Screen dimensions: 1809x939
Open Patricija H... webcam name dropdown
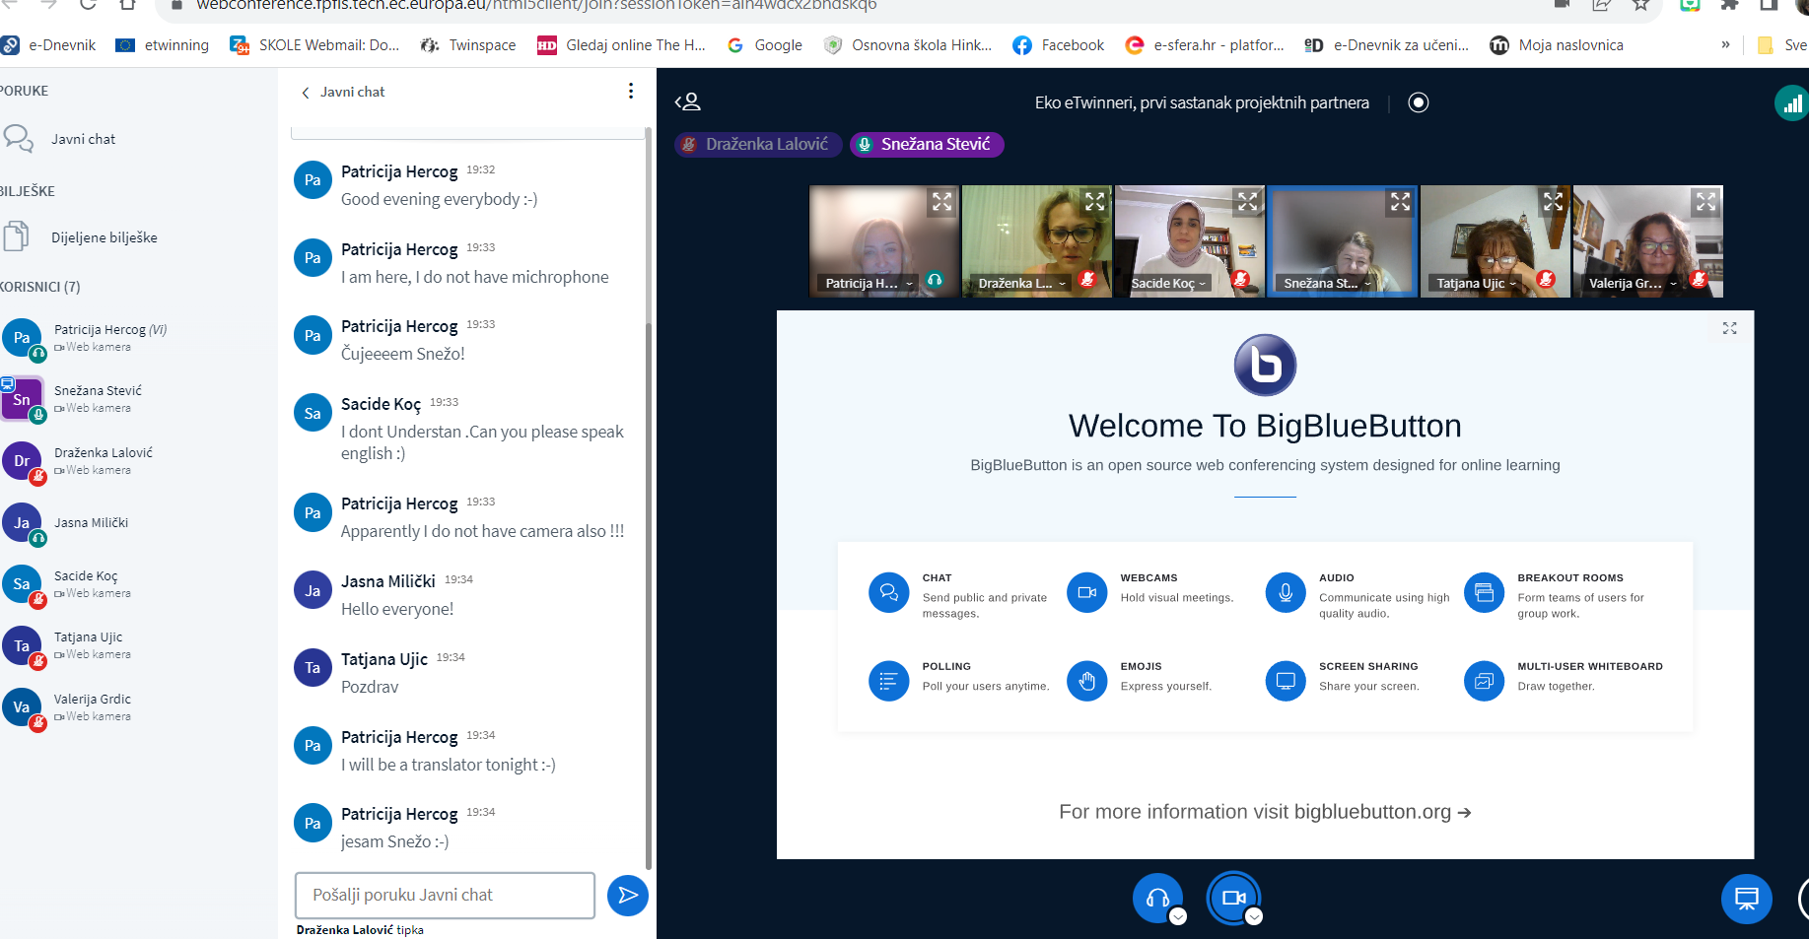pyautogui.click(x=869, y=283)
